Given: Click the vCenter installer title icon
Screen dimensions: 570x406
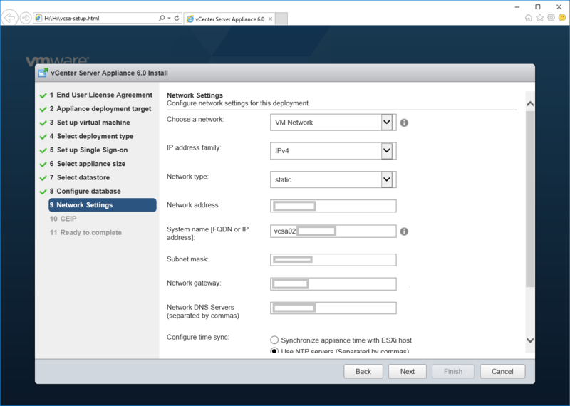Looking at the screenshot, I should coord(43,73).
